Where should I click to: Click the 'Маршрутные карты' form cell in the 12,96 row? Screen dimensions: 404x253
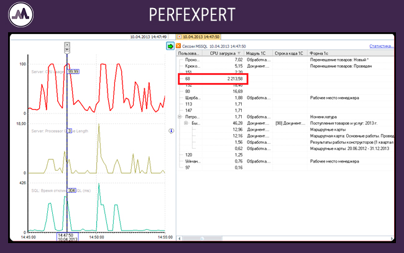(x=328, y=130)
